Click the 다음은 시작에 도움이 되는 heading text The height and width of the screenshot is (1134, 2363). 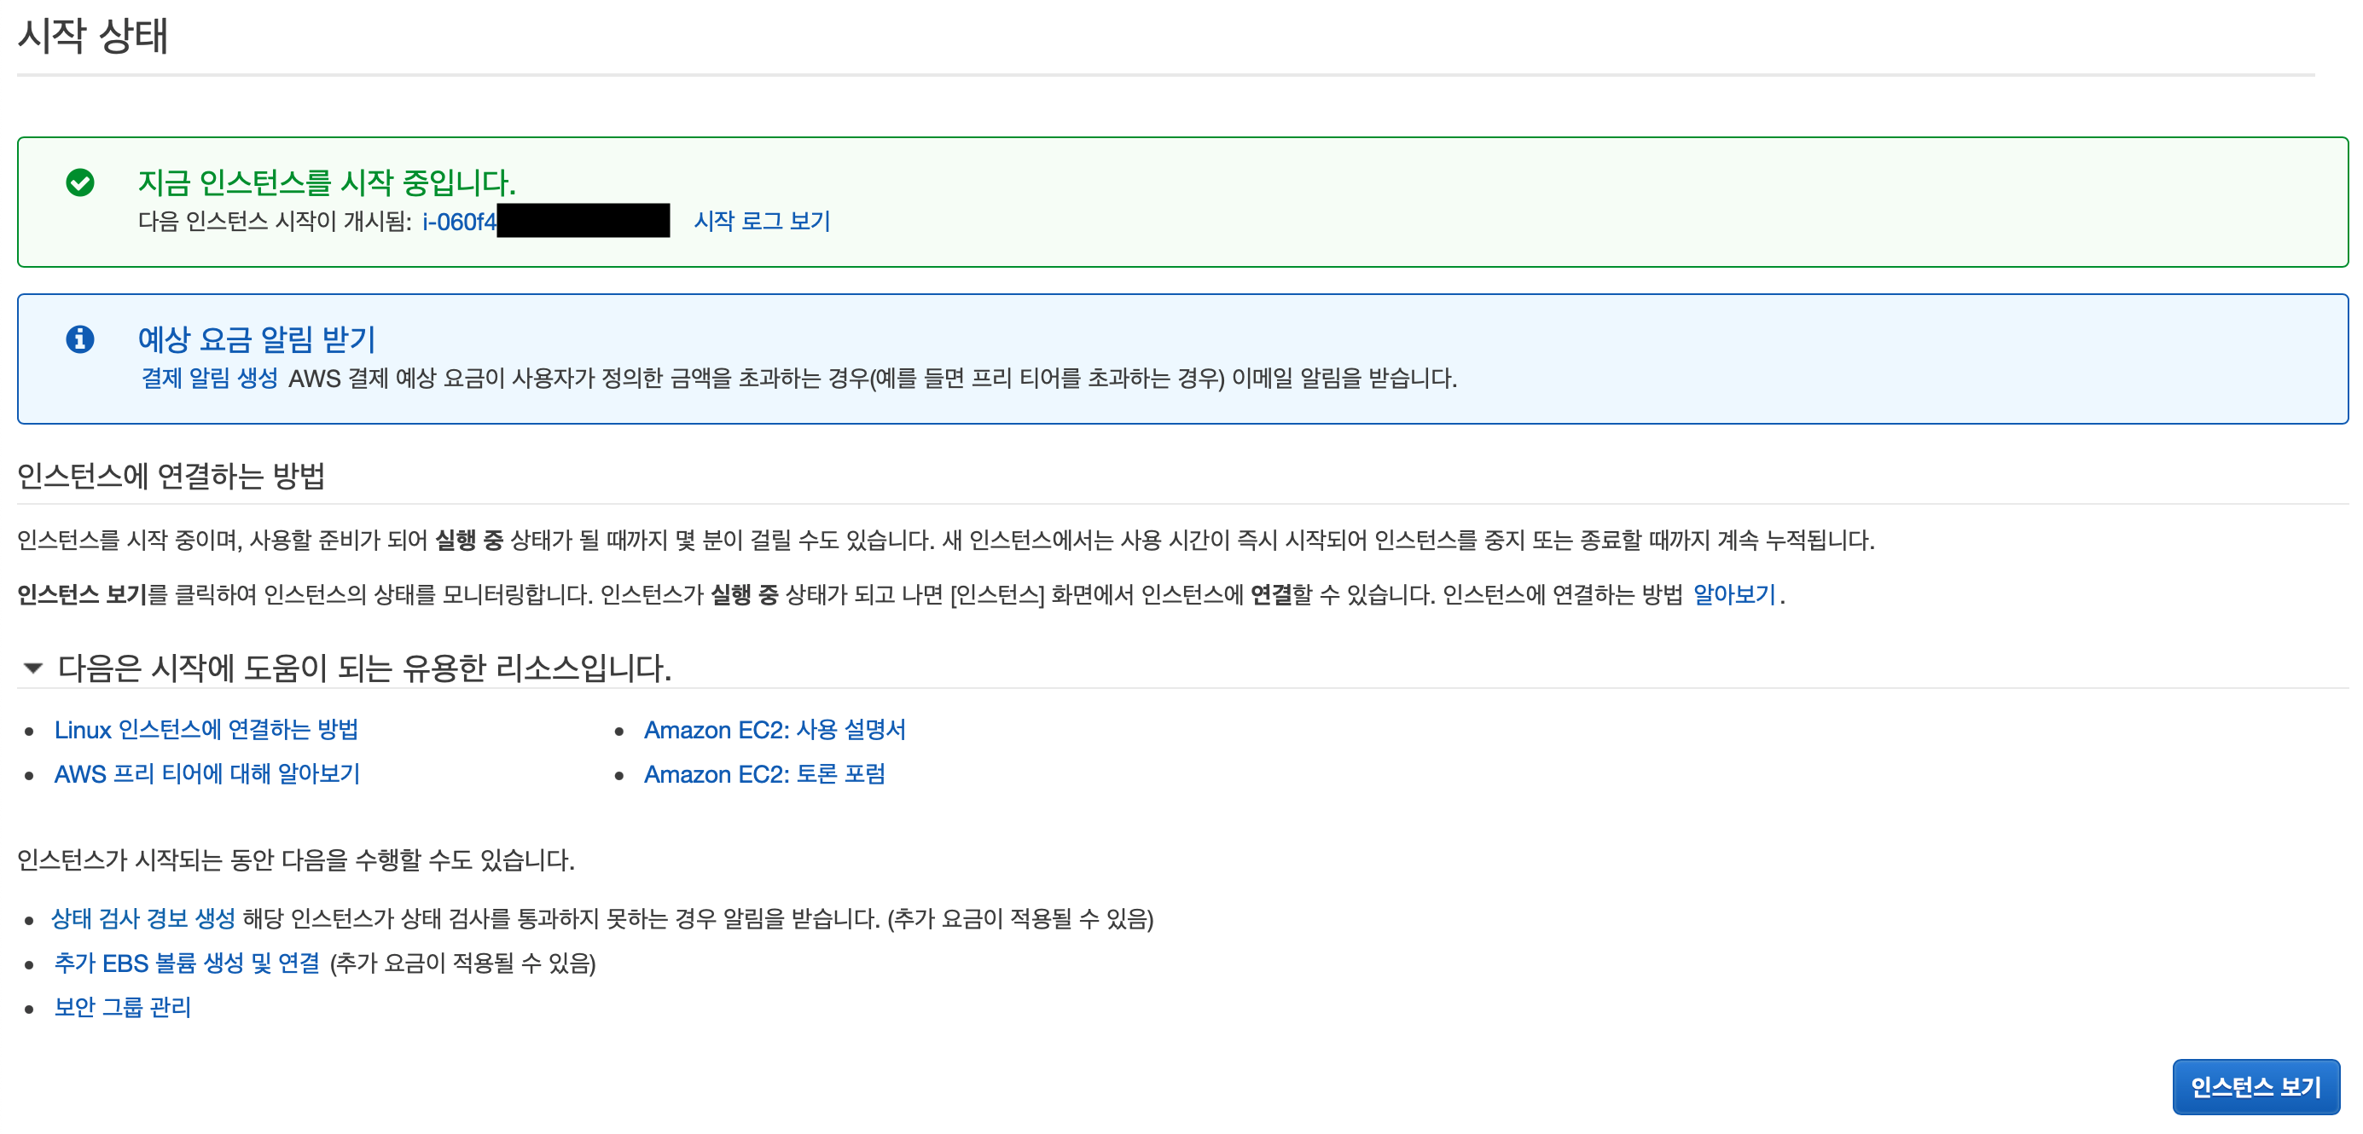point(364,668)
